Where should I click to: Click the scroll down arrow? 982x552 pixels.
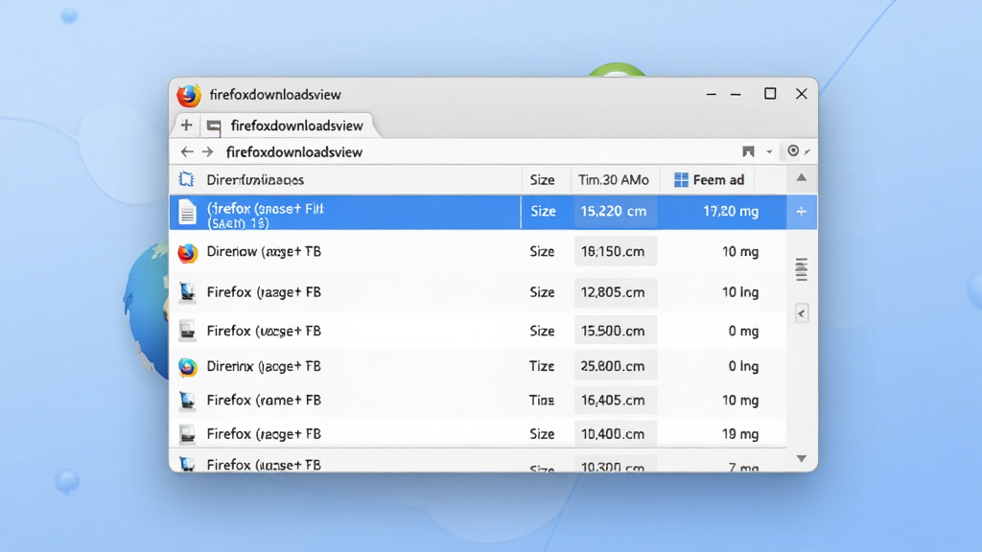[x=801, y=459]
